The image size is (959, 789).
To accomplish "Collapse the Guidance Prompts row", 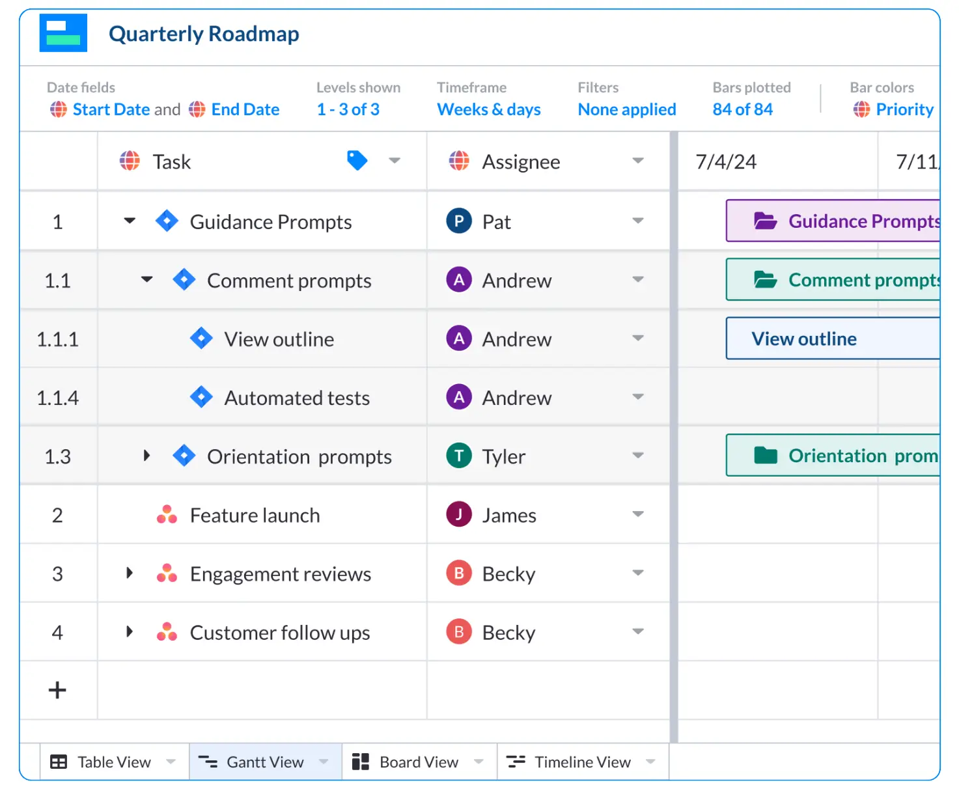I will (x=130, y=221).
